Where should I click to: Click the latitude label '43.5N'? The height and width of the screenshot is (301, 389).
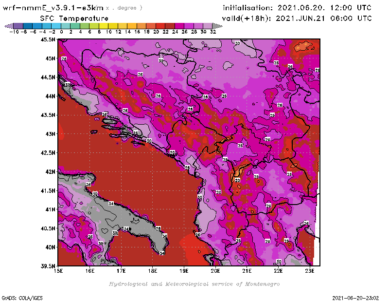click(48, 115)
